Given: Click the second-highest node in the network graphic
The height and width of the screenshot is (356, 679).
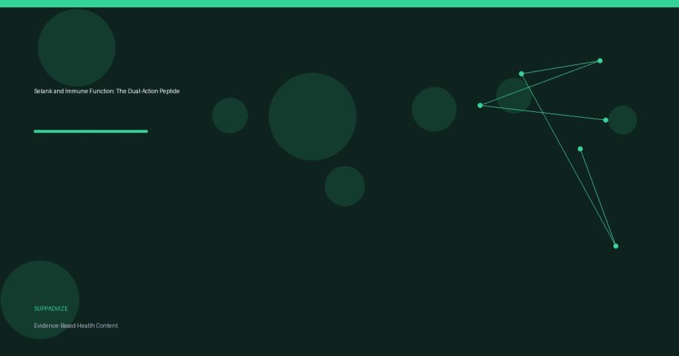Looking at the screenshot, I should point(521,73).
